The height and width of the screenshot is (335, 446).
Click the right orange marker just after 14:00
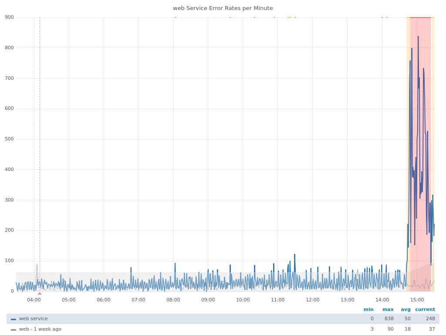387,17
